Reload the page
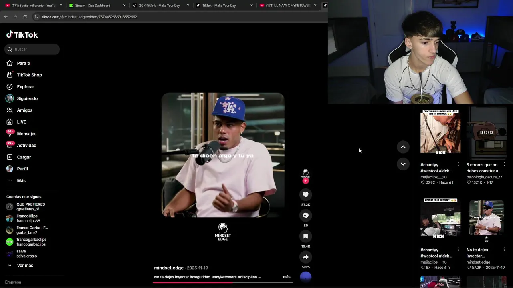 coord(25,17)
